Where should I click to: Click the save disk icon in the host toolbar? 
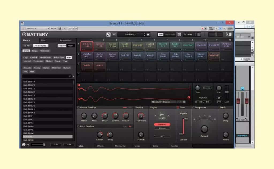click(x=60, y=28)
